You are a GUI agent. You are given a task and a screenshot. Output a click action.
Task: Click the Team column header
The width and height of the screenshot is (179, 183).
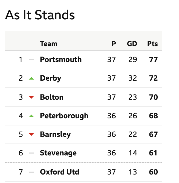[x=49, y=44]
